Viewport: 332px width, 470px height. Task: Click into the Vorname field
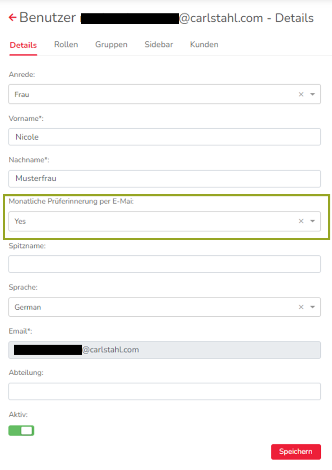[165, 137]
